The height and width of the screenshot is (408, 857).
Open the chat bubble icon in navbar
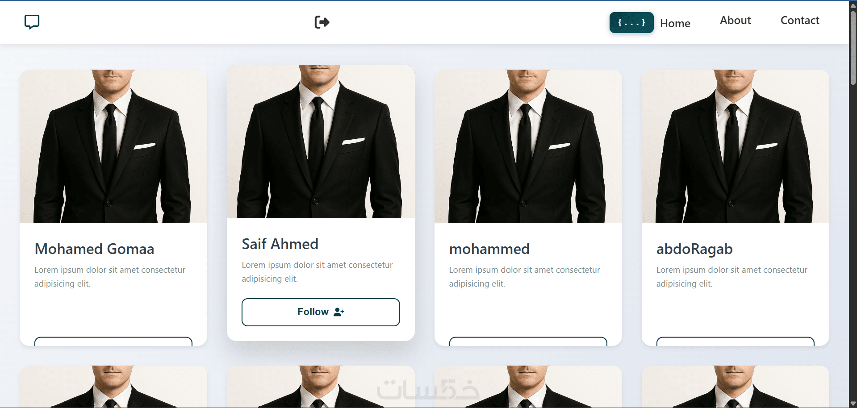coord(32,22)
